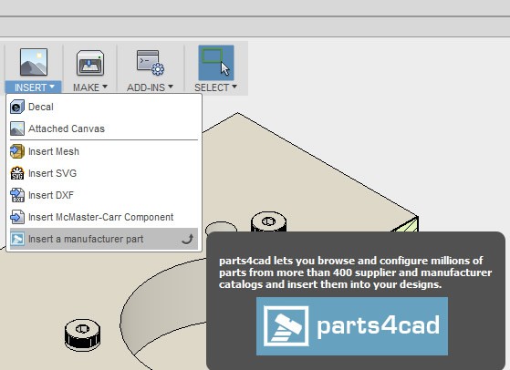Choose Decal from the Insert menu
Viewport: 510px width, 370px height.
tap(104, 107)
